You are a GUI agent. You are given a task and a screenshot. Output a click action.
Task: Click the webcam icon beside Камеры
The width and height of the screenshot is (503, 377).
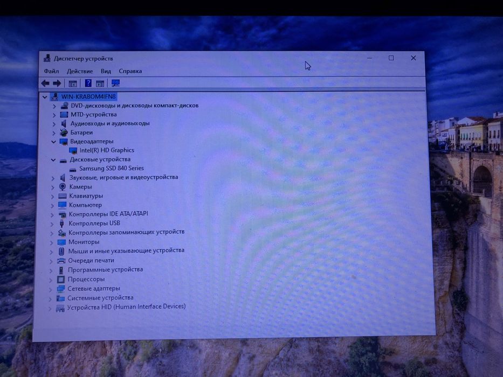63,186
